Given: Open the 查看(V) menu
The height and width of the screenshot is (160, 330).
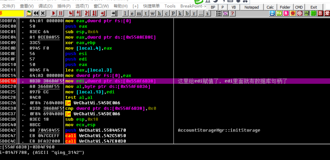Looking at the screenshot, I should pyautogui.click(x=27, y=6).
